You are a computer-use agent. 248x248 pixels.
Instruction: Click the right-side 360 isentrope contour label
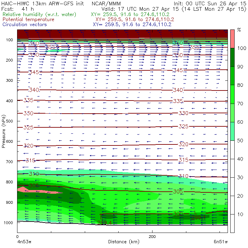[x=178, y=43]
